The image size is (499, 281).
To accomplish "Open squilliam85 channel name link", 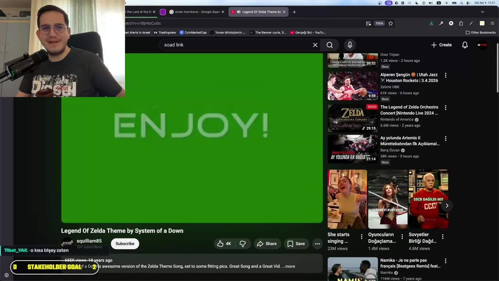I will 89,241.
